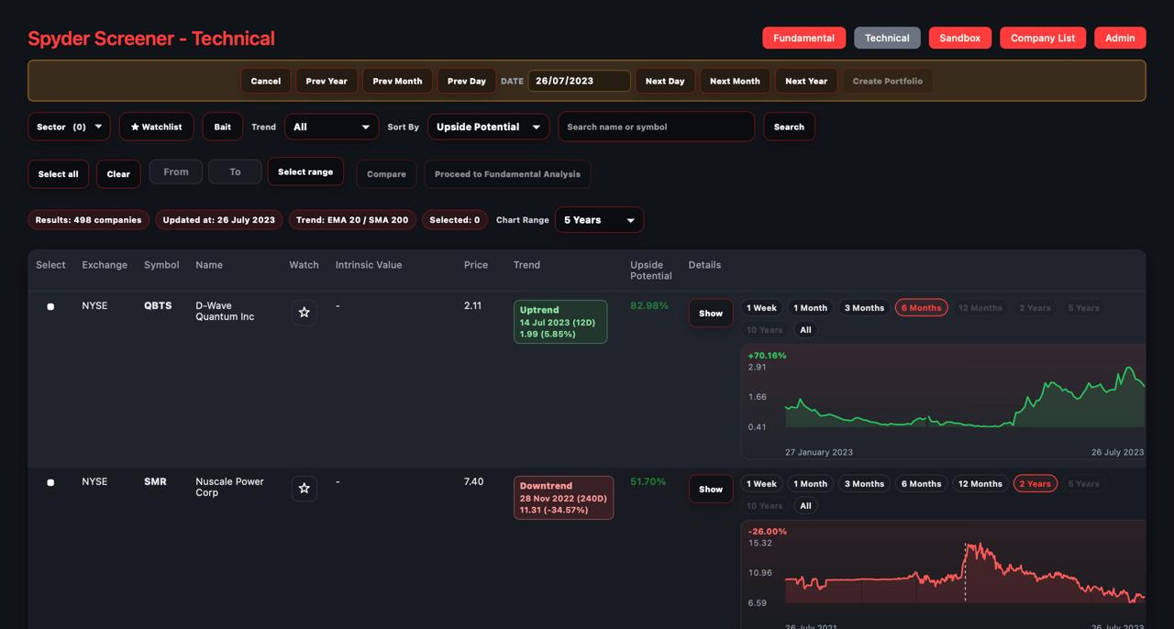Star the QBTS row for watchlist
The height and width of the screenshot is (629, 1174).
[x=305, y=313]
